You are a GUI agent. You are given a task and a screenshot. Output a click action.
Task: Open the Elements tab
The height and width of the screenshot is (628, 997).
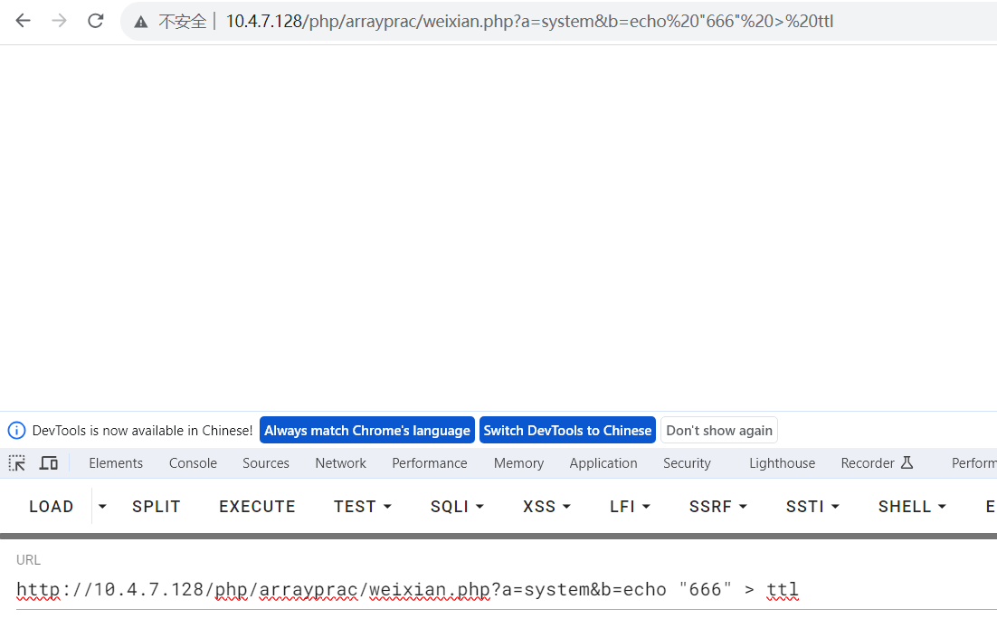click(x=116, y=463)
